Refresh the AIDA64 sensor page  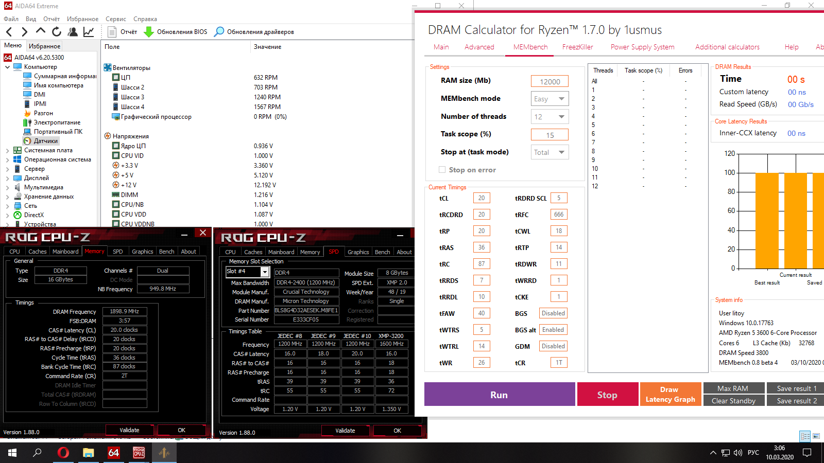(x=57, y=32)
